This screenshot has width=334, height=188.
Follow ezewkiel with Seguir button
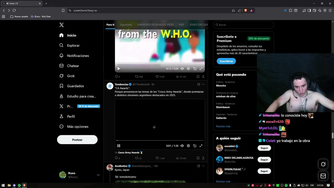(x=264, y=148)
